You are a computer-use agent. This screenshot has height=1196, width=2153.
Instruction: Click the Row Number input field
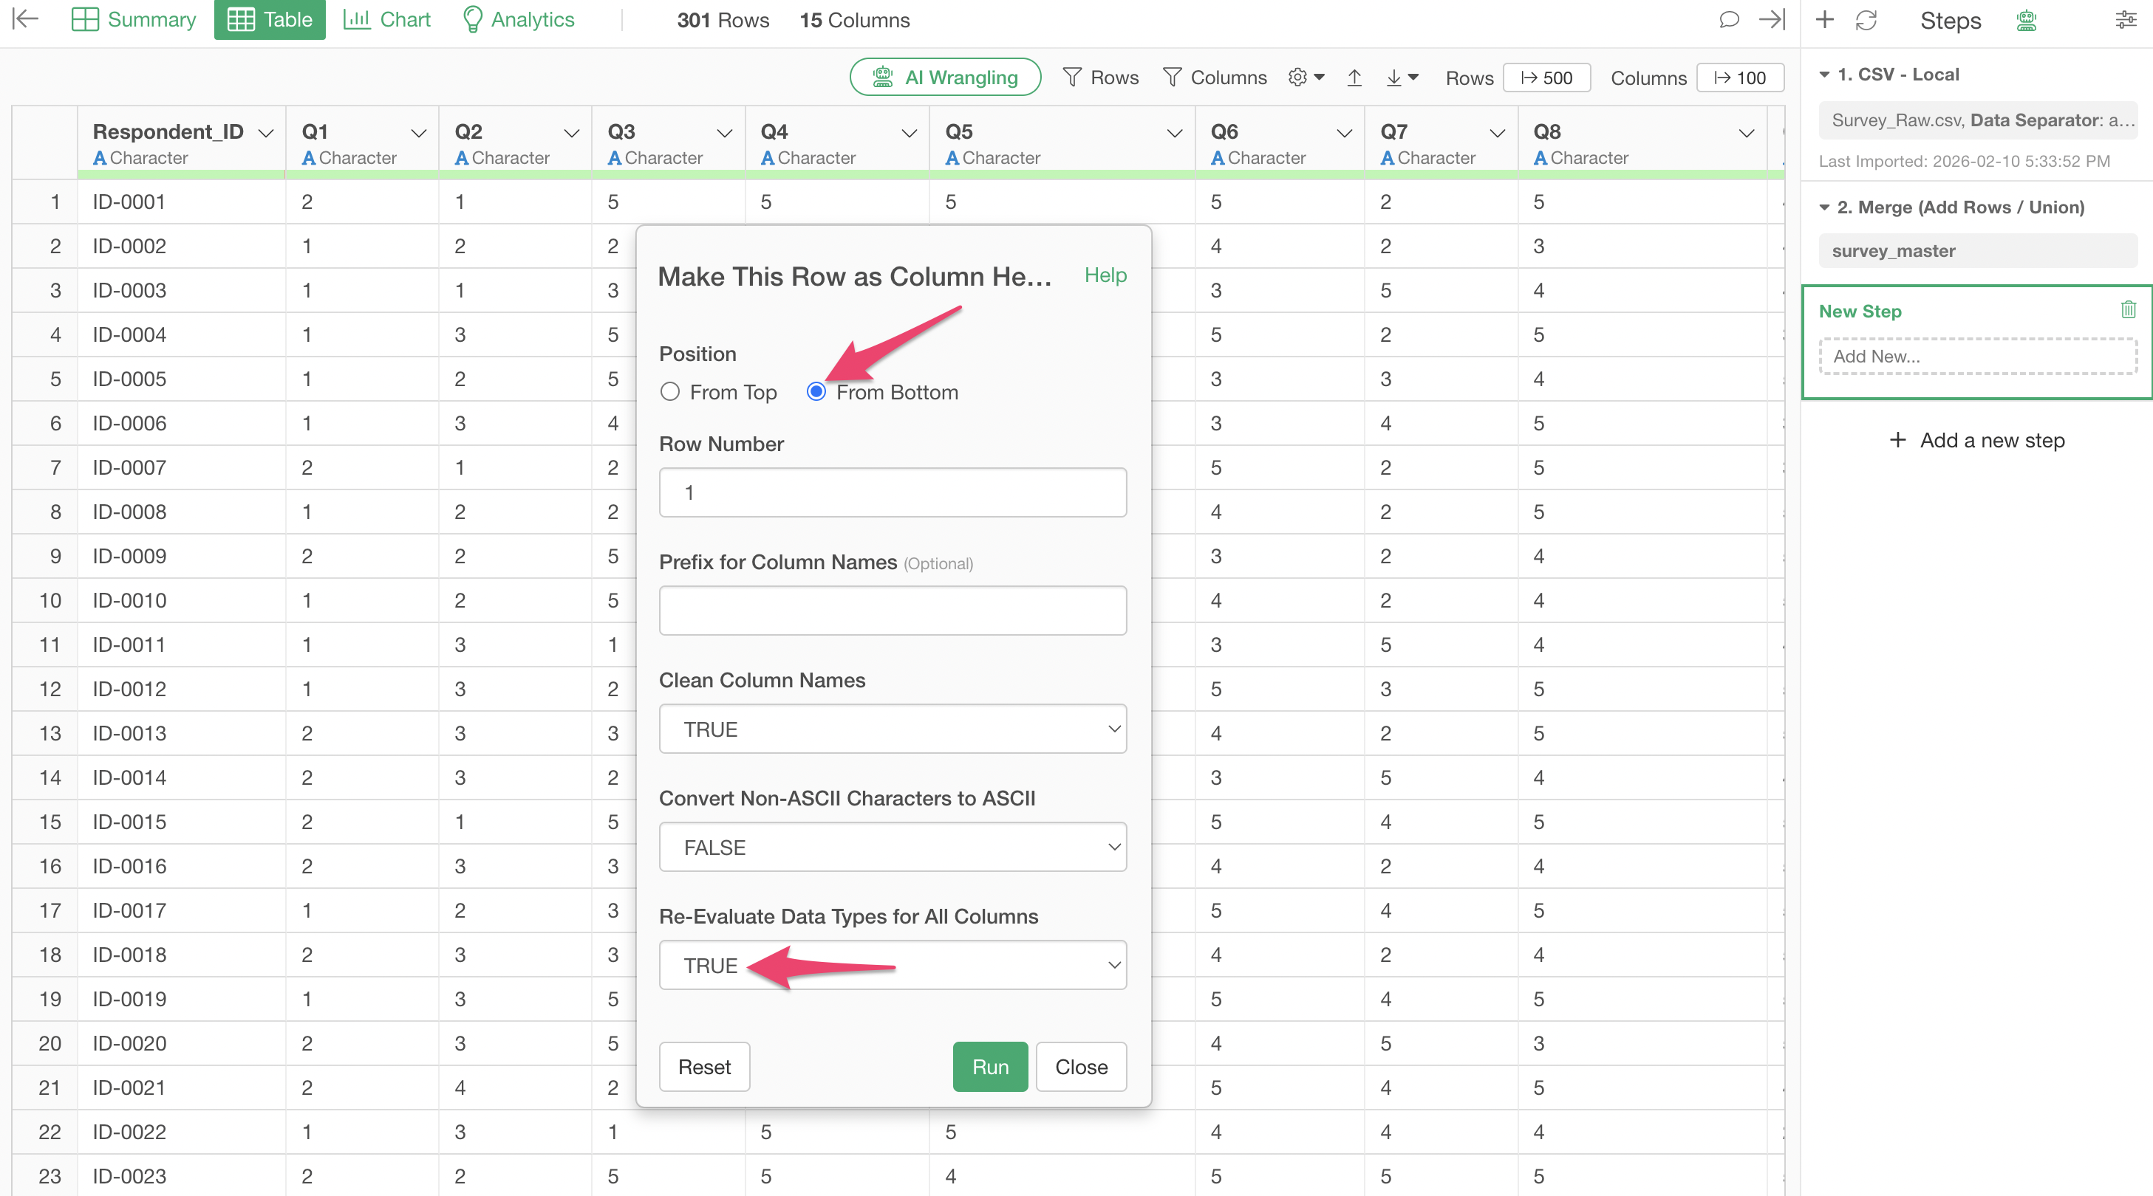[892, 492]
